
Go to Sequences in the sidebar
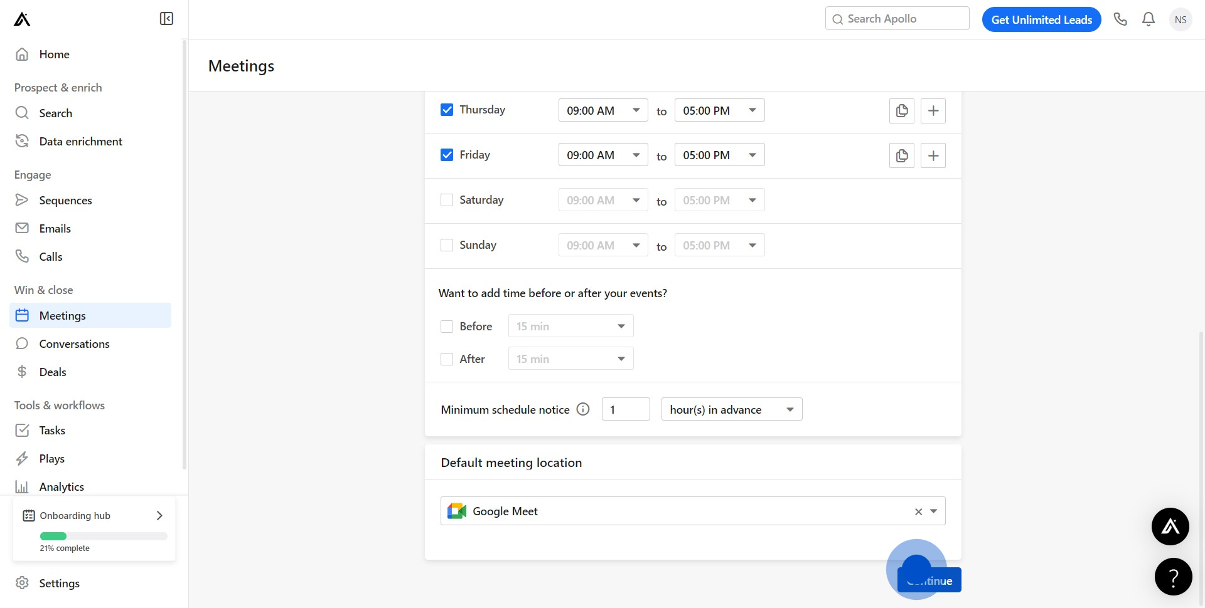pos(65,201)
